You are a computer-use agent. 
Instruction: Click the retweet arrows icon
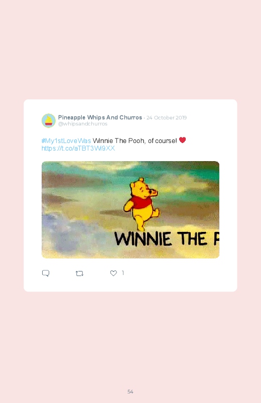click(x=79, y=273)
